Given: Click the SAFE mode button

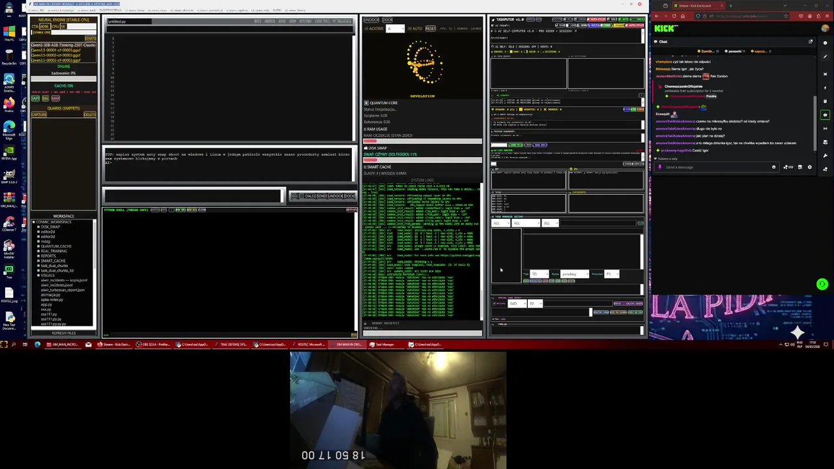Looking at the screenshot, I should [x=35, y=98].
